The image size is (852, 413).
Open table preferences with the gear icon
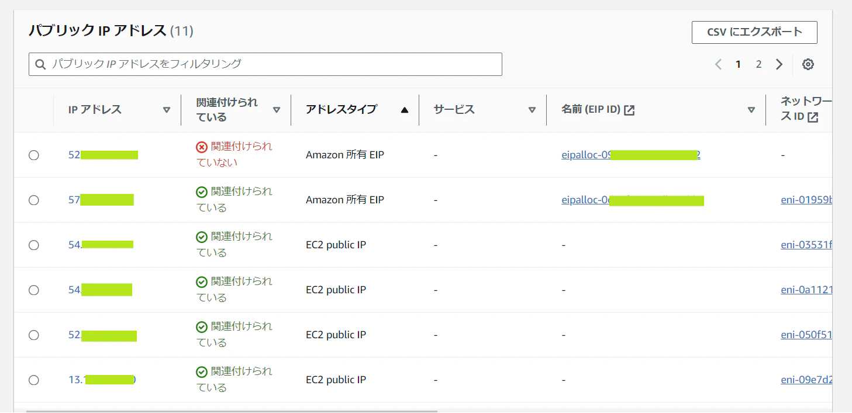(x=808, y=64)
